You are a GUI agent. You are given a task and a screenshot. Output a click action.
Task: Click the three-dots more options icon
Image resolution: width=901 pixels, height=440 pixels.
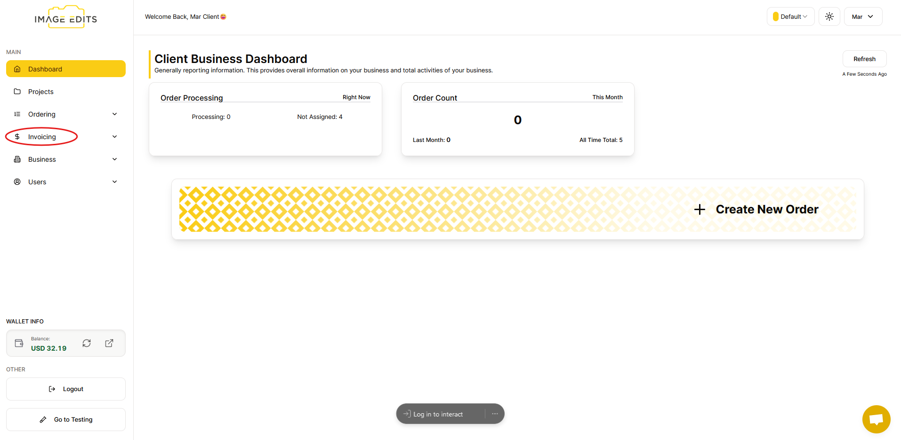point(495,414)
